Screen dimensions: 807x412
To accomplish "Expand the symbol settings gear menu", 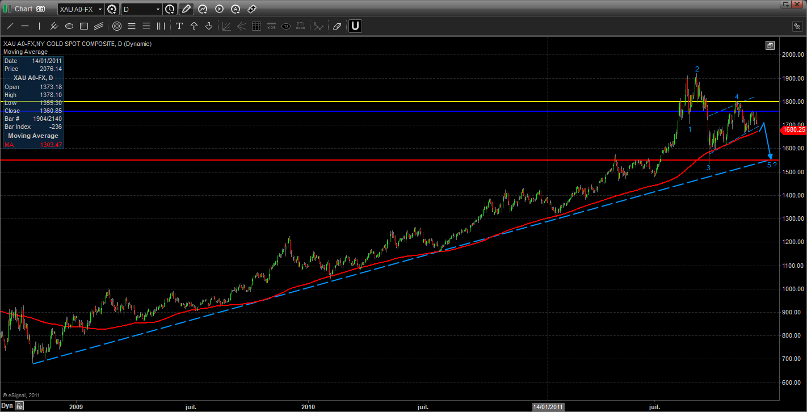I will (112, 9).
